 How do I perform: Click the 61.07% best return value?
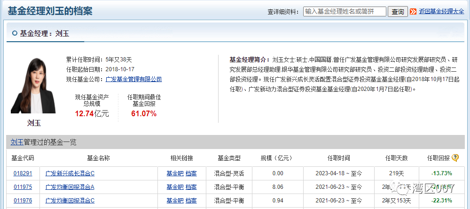pos(144,113)
